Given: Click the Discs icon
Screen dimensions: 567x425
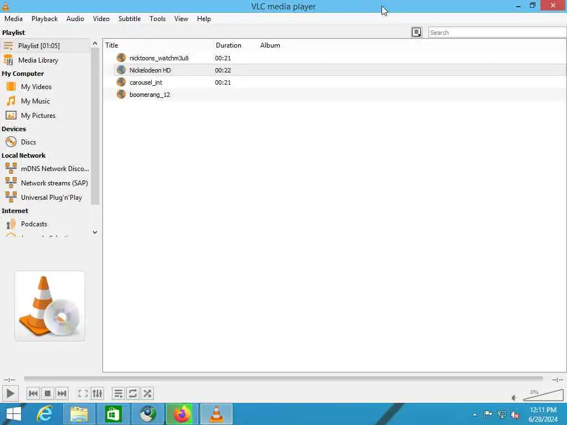Looking at the screenshot, I should click(x=11, y=142).
